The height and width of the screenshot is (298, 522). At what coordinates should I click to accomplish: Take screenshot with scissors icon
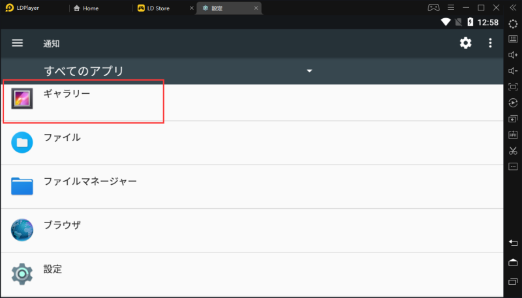click(x=513, y=151)
